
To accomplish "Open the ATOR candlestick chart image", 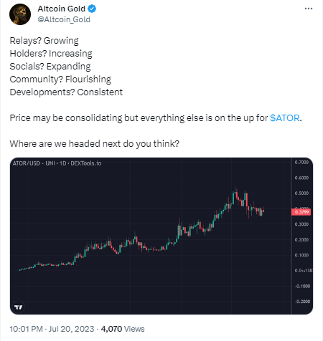I will 161,236.
